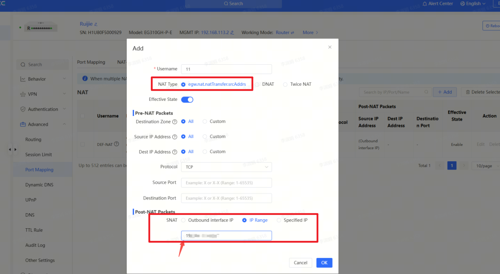Click the Source Port input field
500x274 pixels.
click(x=226, y=183)
